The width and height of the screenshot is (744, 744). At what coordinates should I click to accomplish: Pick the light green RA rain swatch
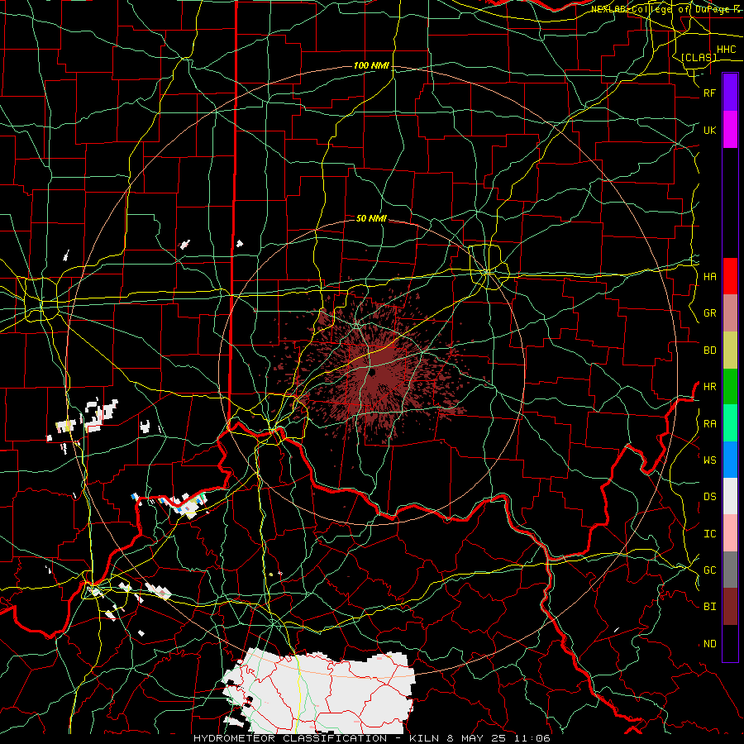point(730,423)
